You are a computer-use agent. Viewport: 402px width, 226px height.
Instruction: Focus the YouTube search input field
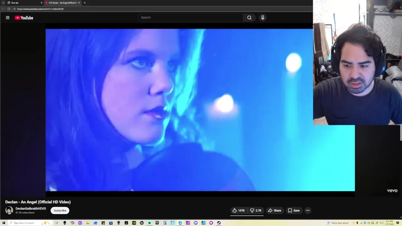pos(190,18)
